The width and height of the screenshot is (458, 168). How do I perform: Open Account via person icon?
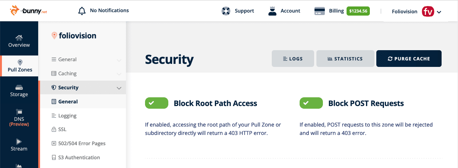(x=272, y=11)
